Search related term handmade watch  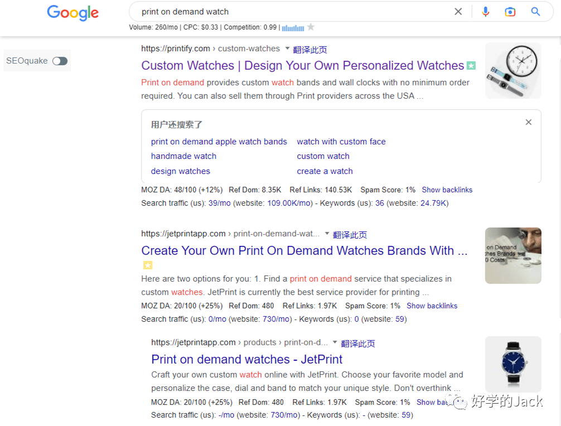tap(183, 156)
